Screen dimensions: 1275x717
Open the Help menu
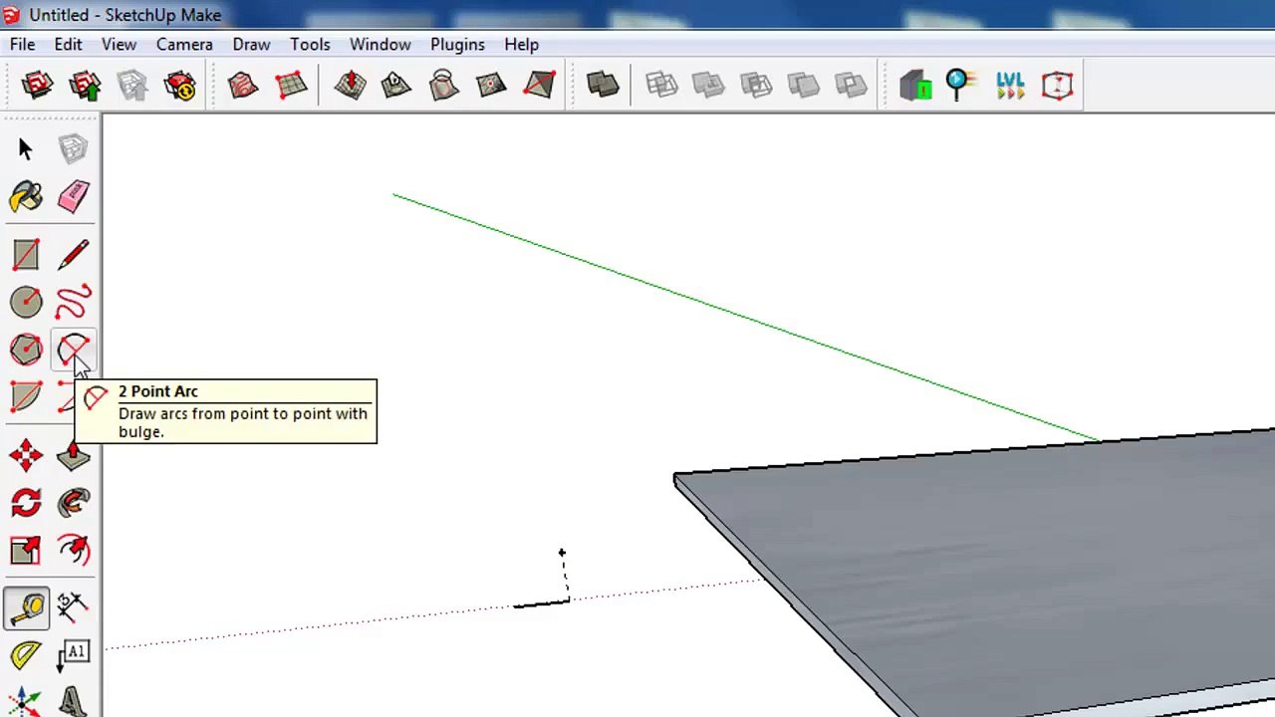(522, 45)
